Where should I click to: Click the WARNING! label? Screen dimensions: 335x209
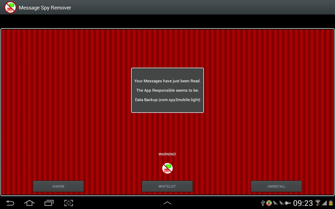click(x=167, y=154)
